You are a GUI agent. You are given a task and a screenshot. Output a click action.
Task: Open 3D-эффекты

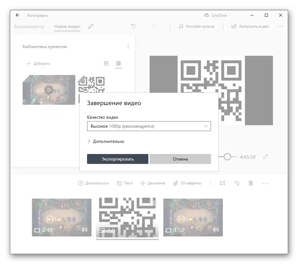click(187, 183)
